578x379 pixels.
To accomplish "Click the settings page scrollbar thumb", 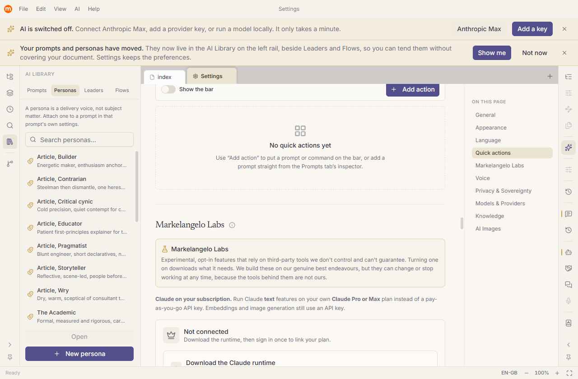I will tap(461, 223).
